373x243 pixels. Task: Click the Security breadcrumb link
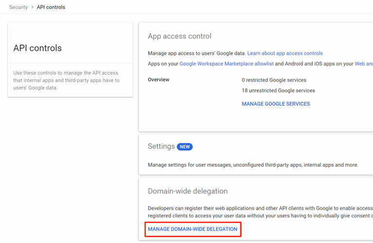coord(18,7)
